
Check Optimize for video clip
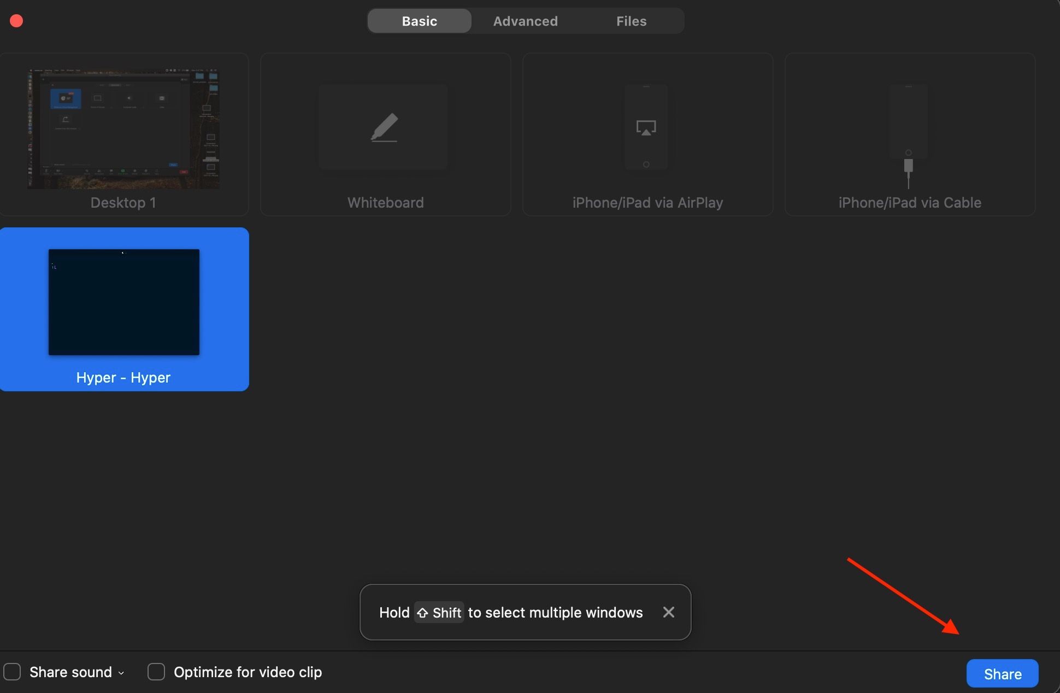pyautogui.click(x=155, y=672)
